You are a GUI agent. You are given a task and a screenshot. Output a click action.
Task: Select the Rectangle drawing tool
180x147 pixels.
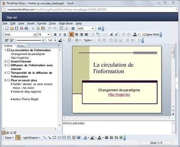(54, 138)
